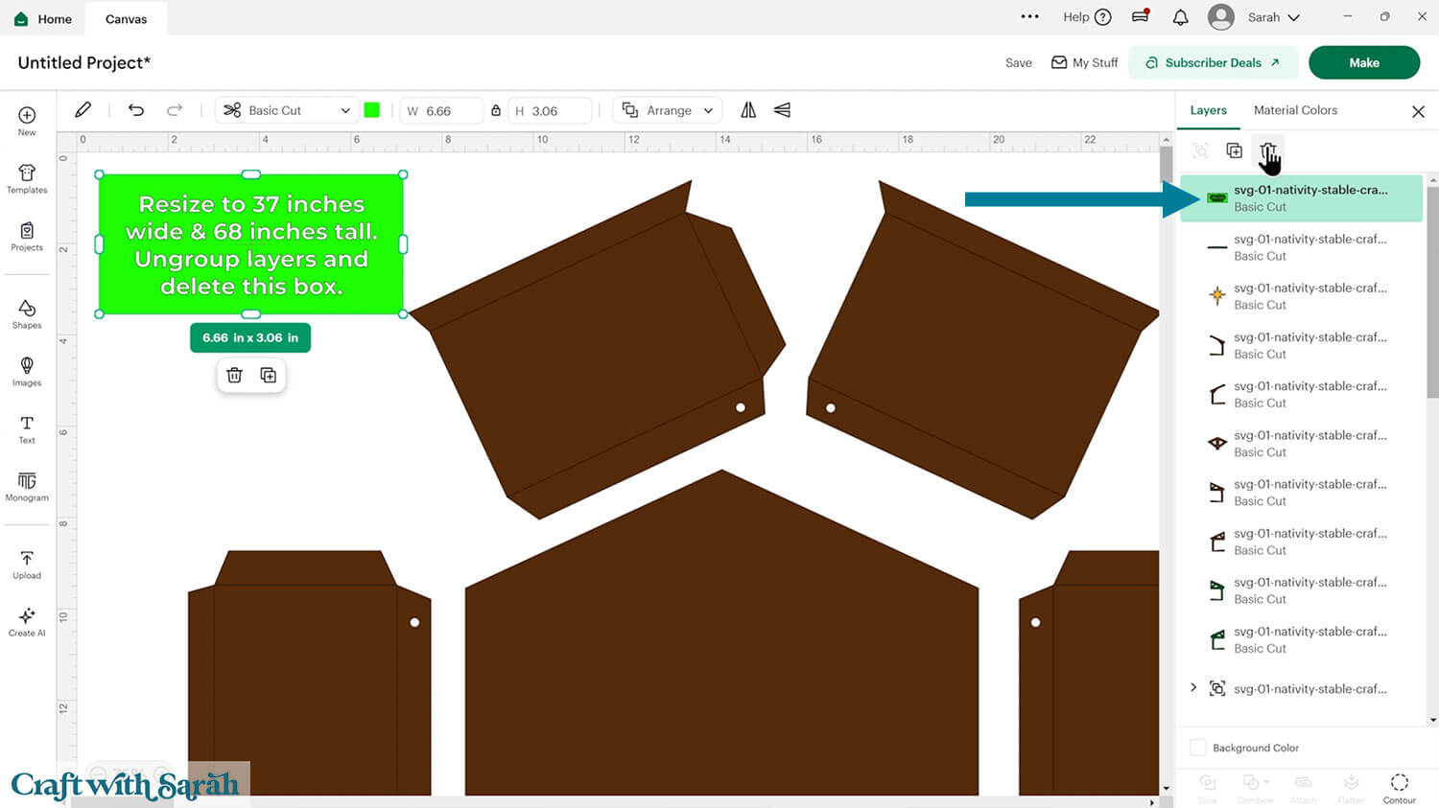Open Subscriber Deals link
The width and height of the screenshot is (1439, 808).
[1213, 62]
